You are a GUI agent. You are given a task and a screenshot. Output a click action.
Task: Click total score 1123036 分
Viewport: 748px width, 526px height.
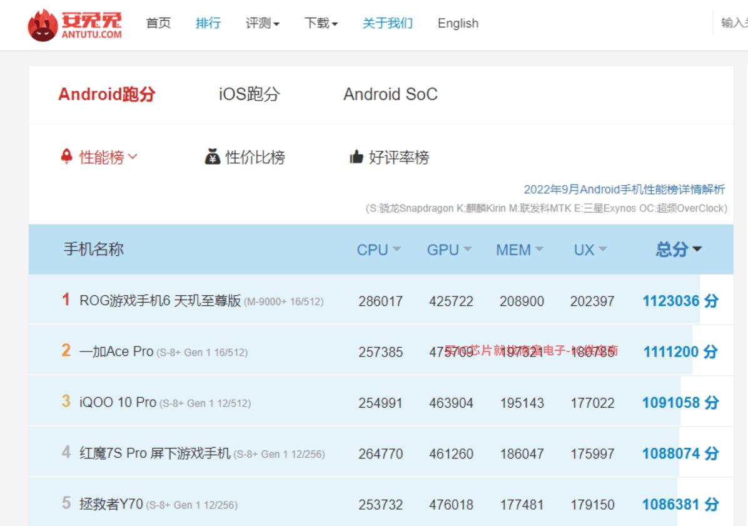[680, 301]
